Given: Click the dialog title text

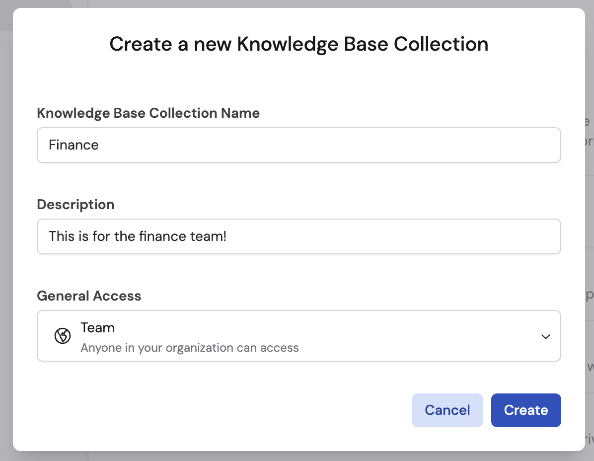Looking at the screenshot, I should click(x=298, y=44).
